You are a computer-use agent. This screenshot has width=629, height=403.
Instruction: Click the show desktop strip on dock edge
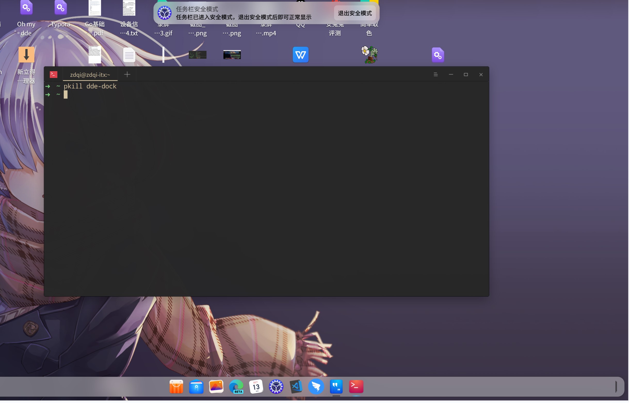pyautogui.click(x=616, y=387)
